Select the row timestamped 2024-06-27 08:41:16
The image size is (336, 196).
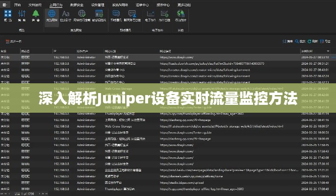click(168, 120)
